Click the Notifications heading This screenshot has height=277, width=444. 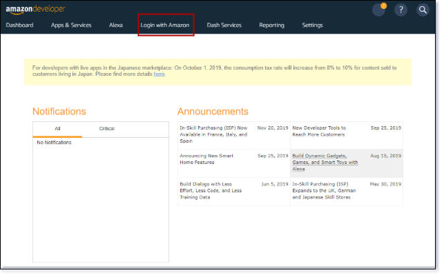tap(59, 112)
